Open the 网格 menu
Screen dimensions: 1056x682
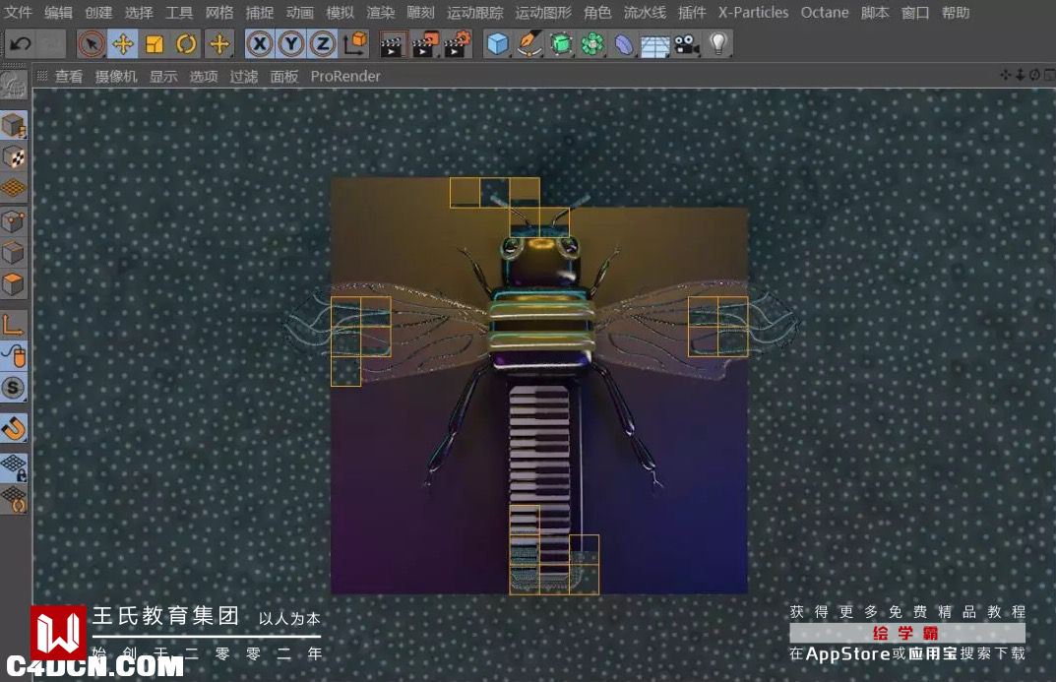point(219,12)
